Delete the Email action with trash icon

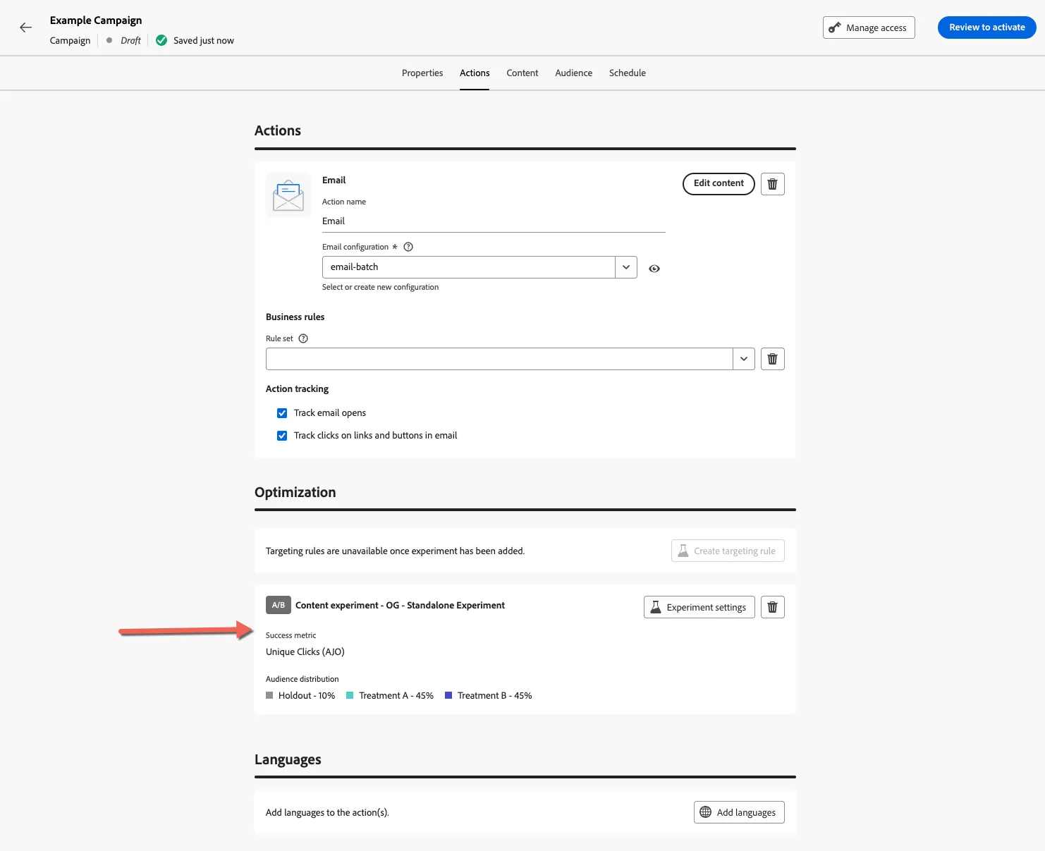(x=772, y=184)
